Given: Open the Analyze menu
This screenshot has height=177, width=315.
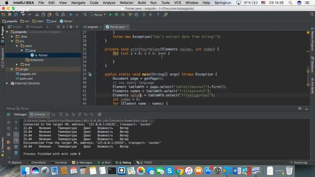Looking at the screenshot, I should [109, 2].
